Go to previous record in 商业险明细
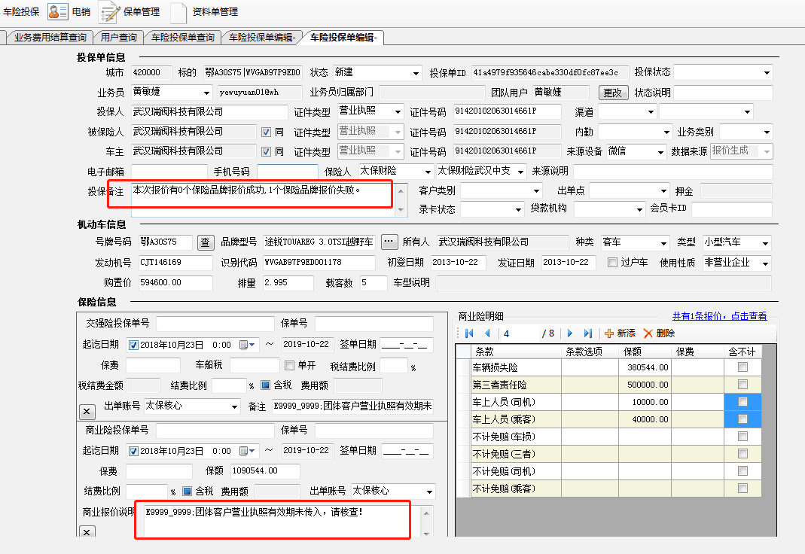The width and height of the screenshot is (805, 554). [x=486, y=333]
